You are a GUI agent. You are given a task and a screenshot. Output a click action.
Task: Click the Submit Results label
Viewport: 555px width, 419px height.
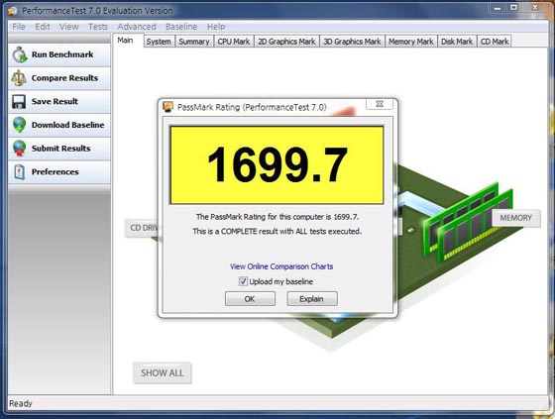[60, 148]
